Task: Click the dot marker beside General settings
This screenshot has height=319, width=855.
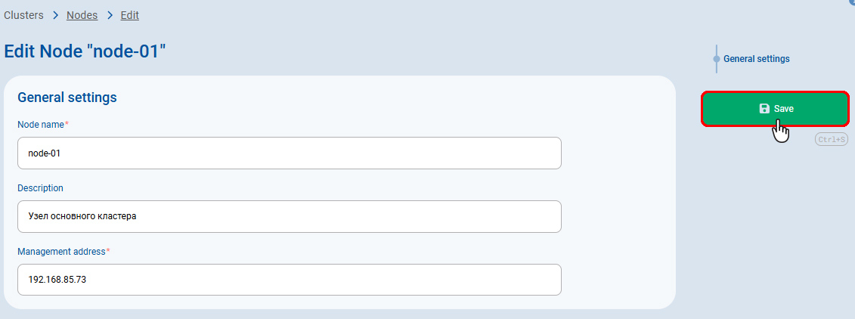Action: click(716, 58)
